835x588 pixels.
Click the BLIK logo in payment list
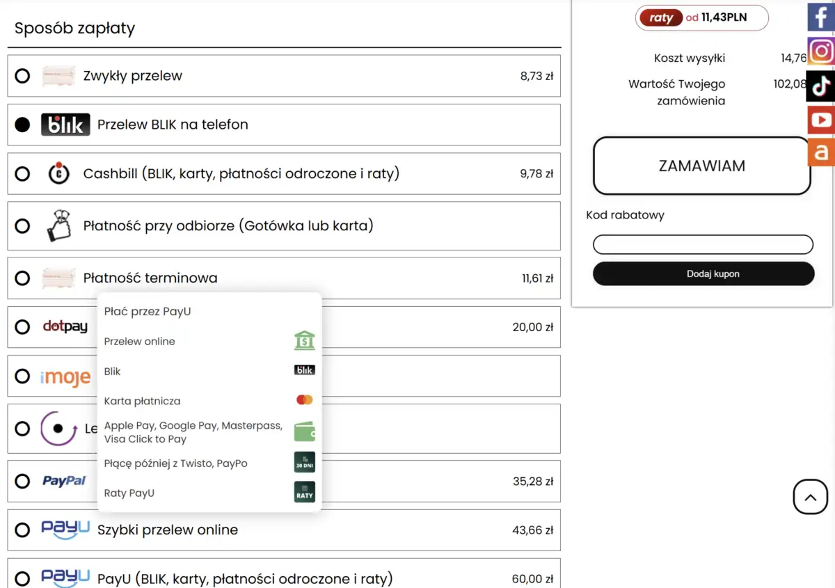coord(65,125)
